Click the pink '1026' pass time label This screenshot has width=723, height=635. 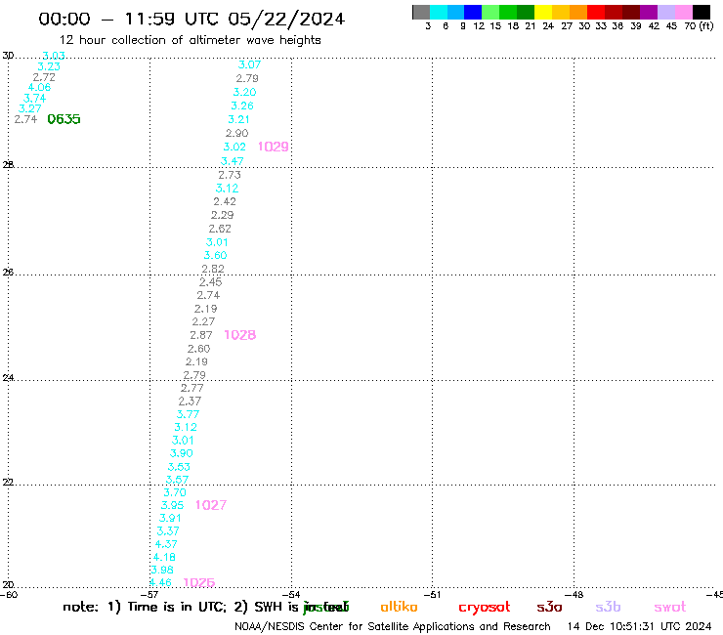pyautogui.click(x=199, y=583)
